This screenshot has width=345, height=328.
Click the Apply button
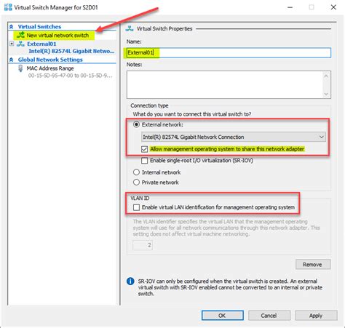tap(316, 316)
